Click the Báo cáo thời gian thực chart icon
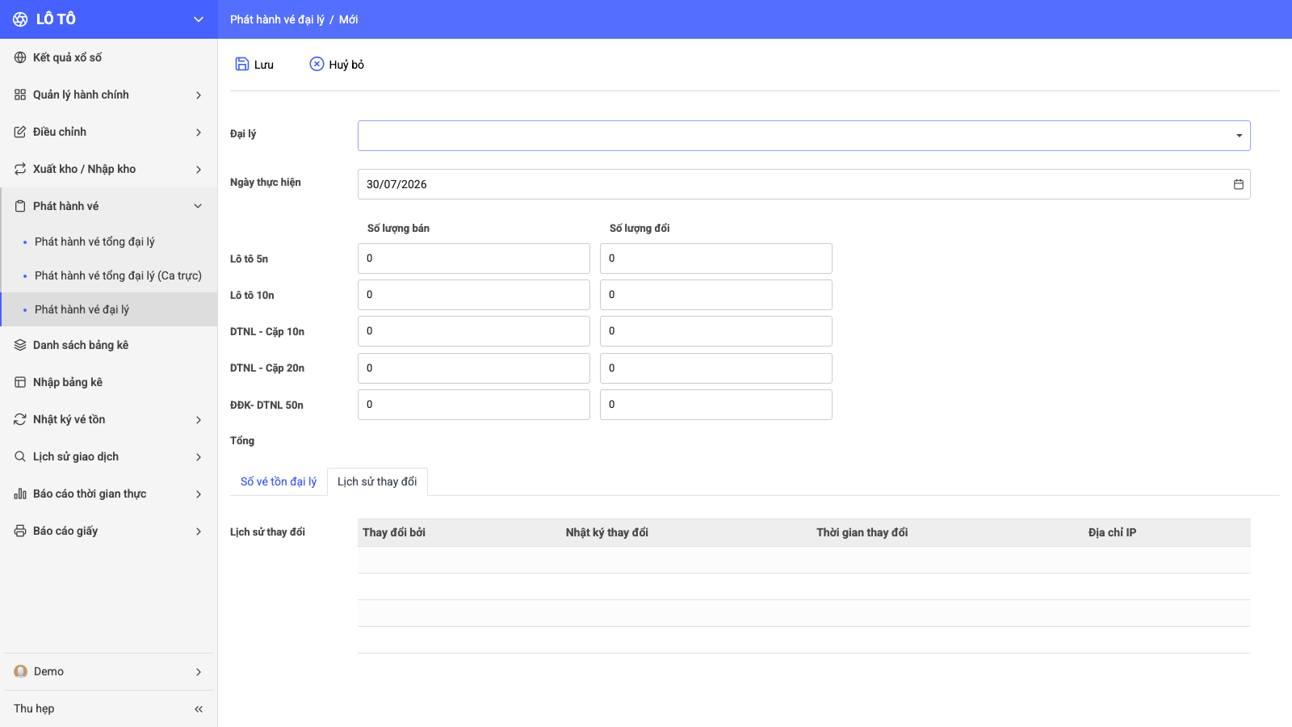This screenshot has height=727, width=1292. click(20, 494)
